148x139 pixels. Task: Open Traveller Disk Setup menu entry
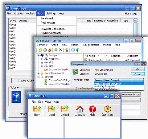click(x=54, y=29)
